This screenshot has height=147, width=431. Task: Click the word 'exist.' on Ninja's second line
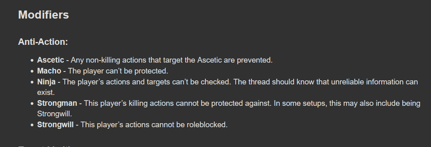pyautogui.click(x=46, y=92)
